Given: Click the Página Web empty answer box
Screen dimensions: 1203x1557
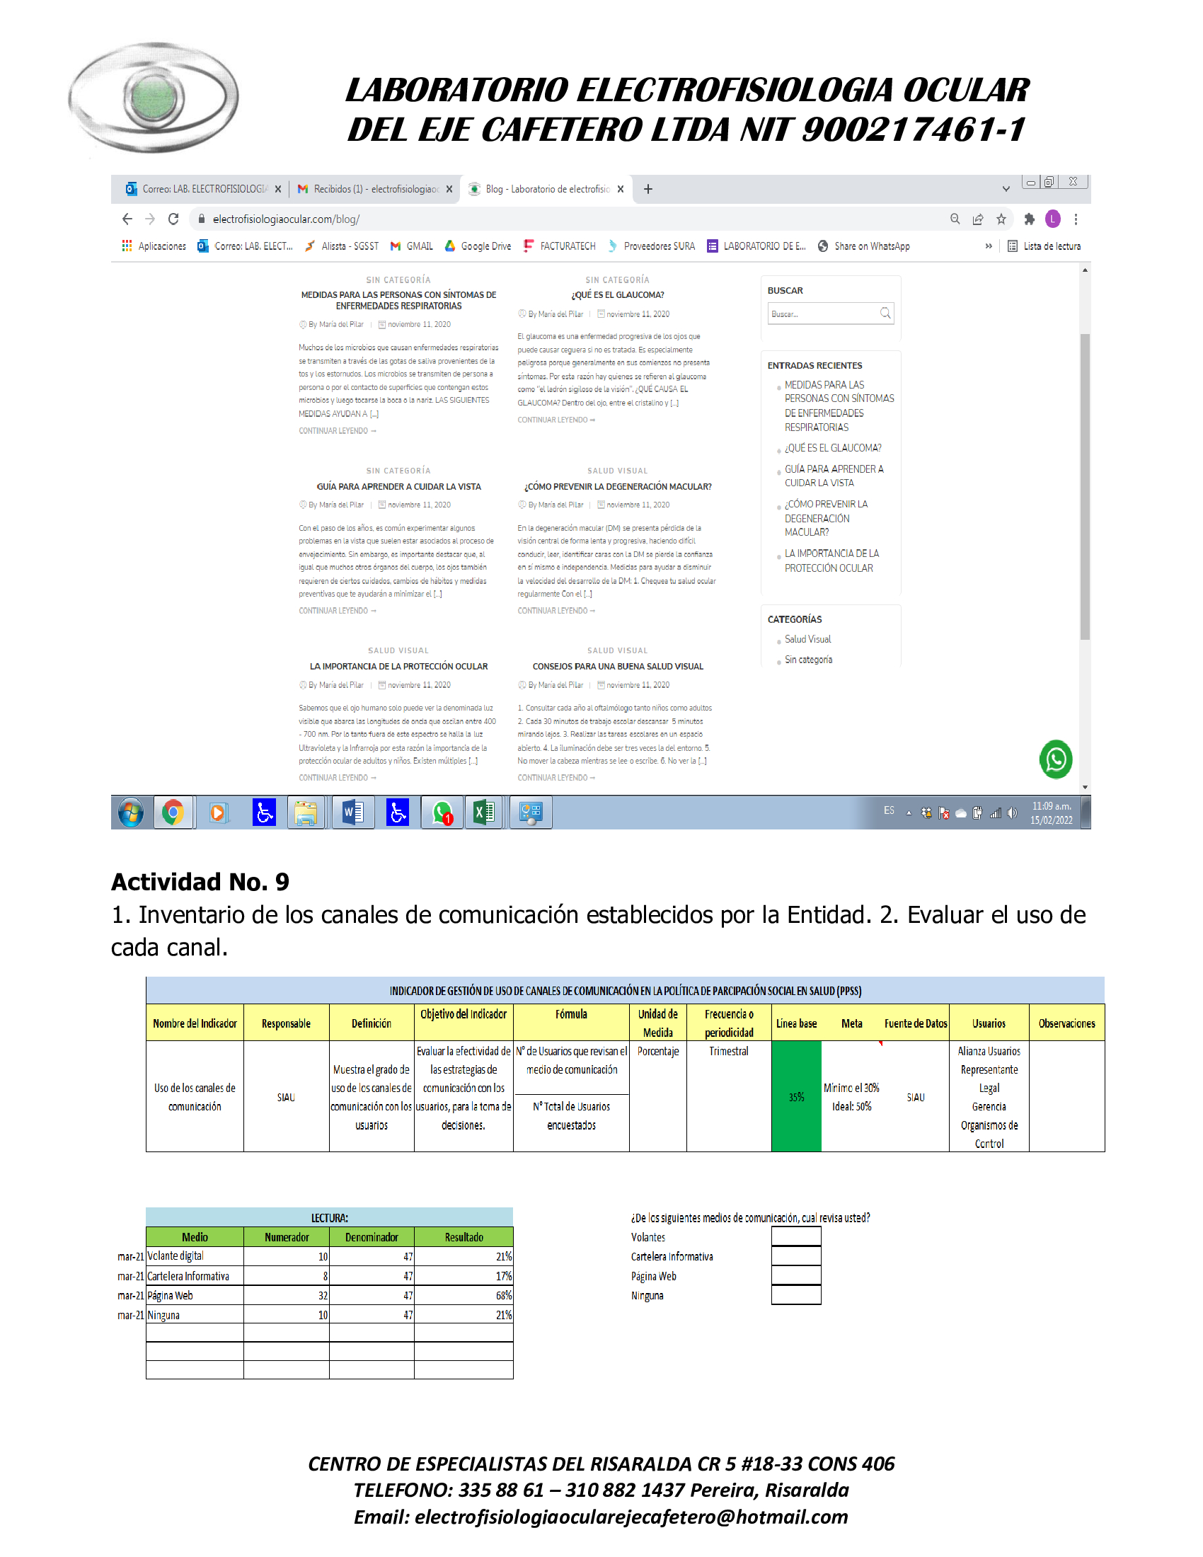Looking at the screenshot, I should 796,1275.
